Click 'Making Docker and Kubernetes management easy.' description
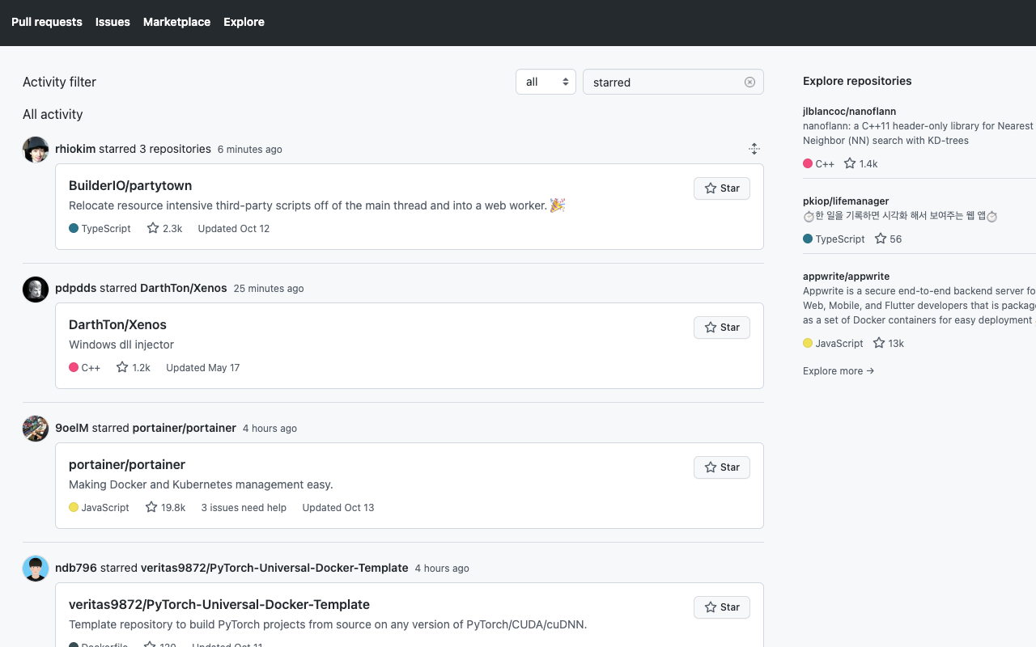The image size is (1036, 647). (201, 484)
